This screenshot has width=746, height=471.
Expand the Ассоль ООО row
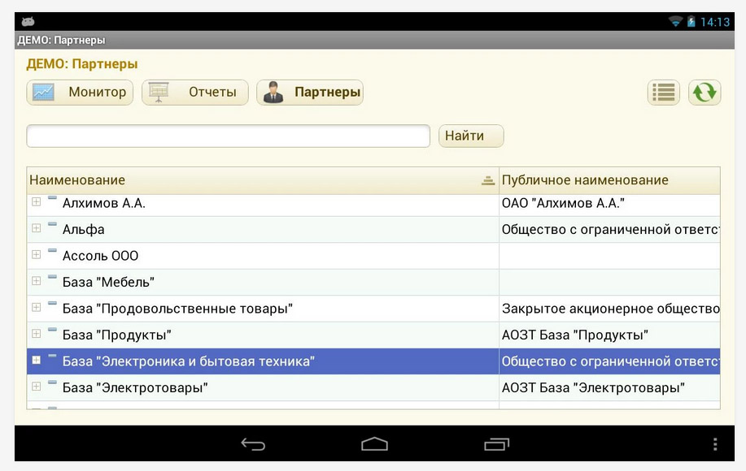(36, 254)
